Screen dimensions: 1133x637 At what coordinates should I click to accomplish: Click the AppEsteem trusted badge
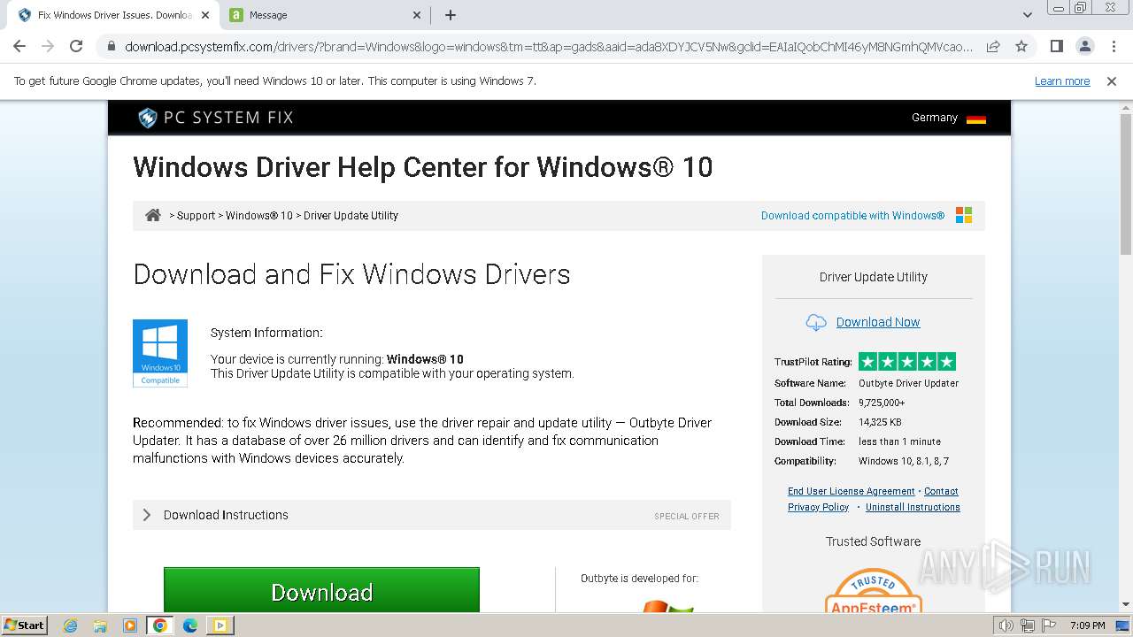(x=874, y=590)
